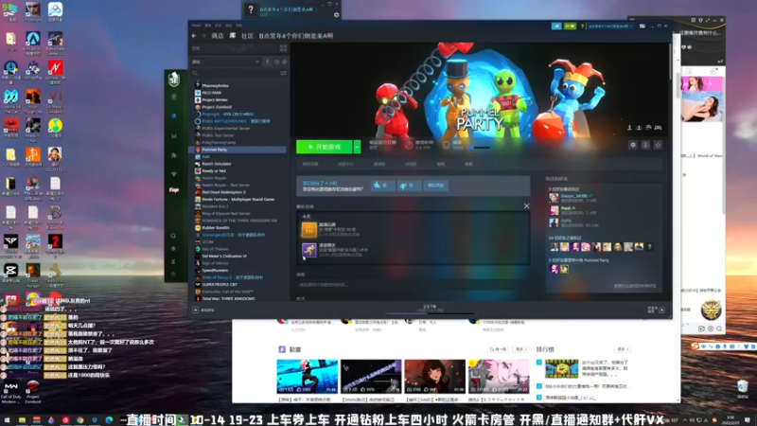Click the library search field
The width and height of the screenshot is (757, 426).
234,73
